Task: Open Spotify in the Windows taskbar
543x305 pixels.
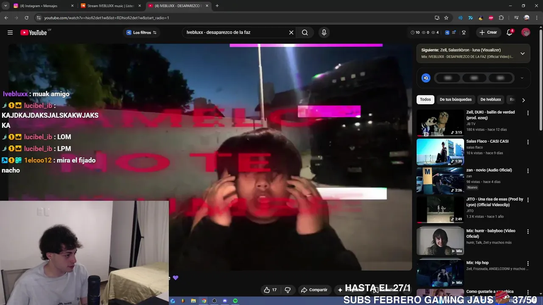Action: (x=235, y=301)
